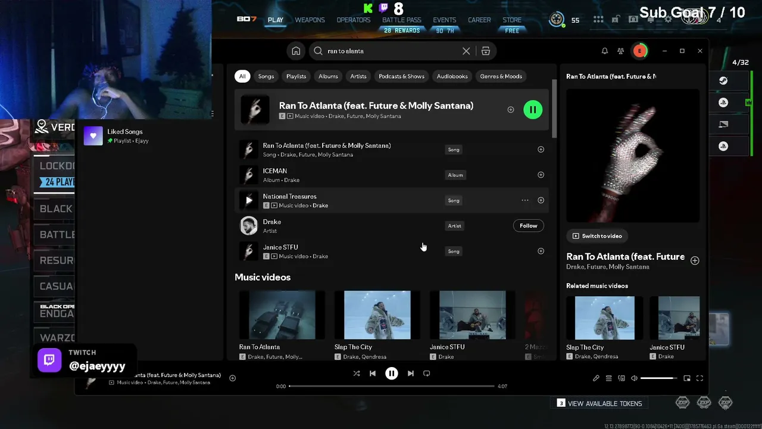Filter results by Artists
Viewport: 762px width, 429px height.
click(358, 76)
